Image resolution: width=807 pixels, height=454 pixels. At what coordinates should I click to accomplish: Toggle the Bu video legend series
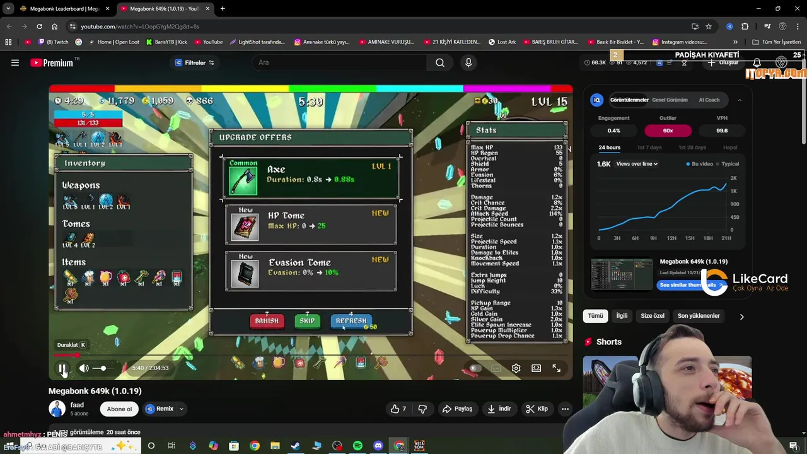[700, 164]
